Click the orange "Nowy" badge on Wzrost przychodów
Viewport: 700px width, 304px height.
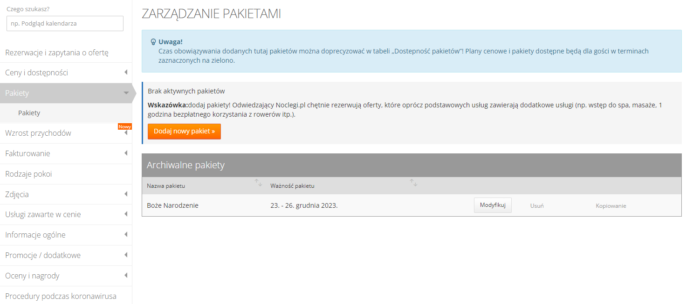pyautogui.click(x=125, y=126)
